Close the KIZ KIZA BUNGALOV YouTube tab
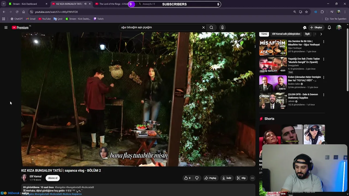Screen dimensions: 349x196 (90, 4)
